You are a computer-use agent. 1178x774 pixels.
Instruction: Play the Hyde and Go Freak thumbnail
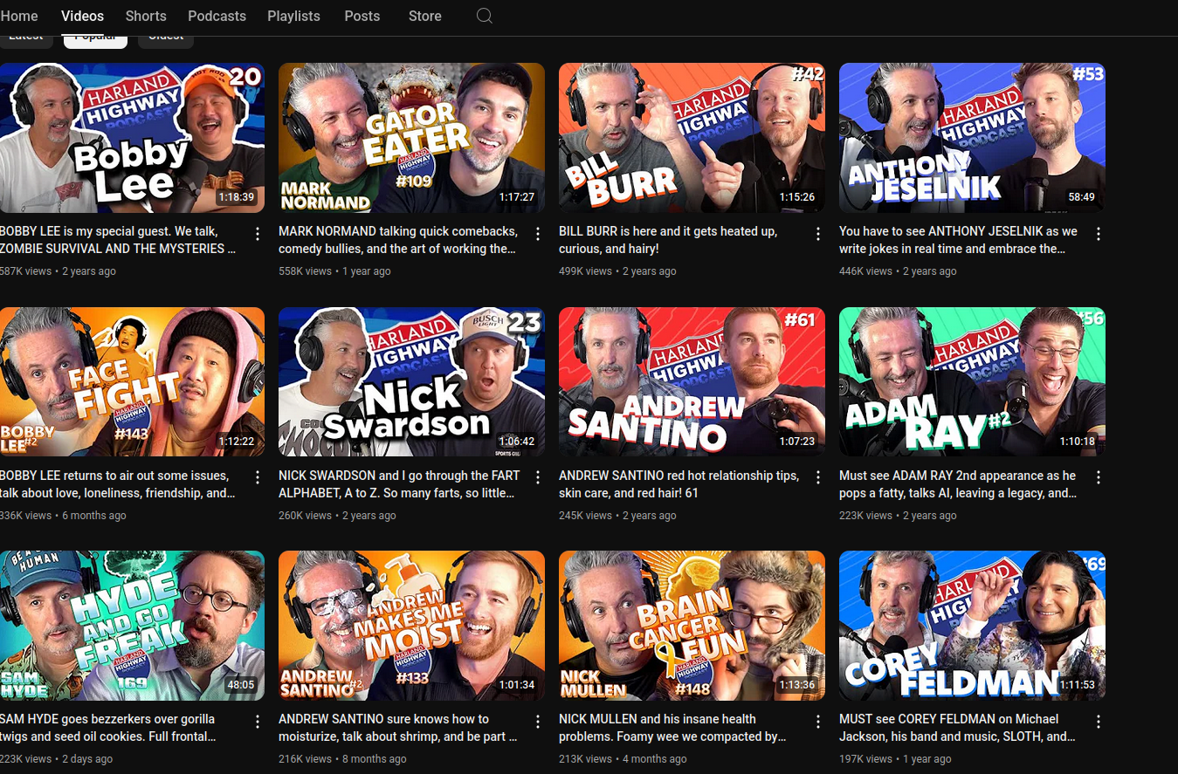click(x=132, y=625)
